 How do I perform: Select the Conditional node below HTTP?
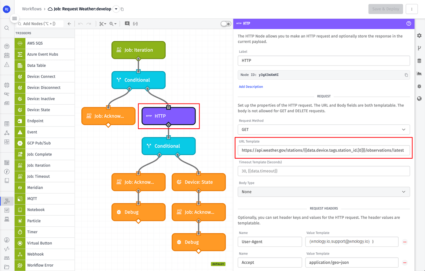pos(169,146)
